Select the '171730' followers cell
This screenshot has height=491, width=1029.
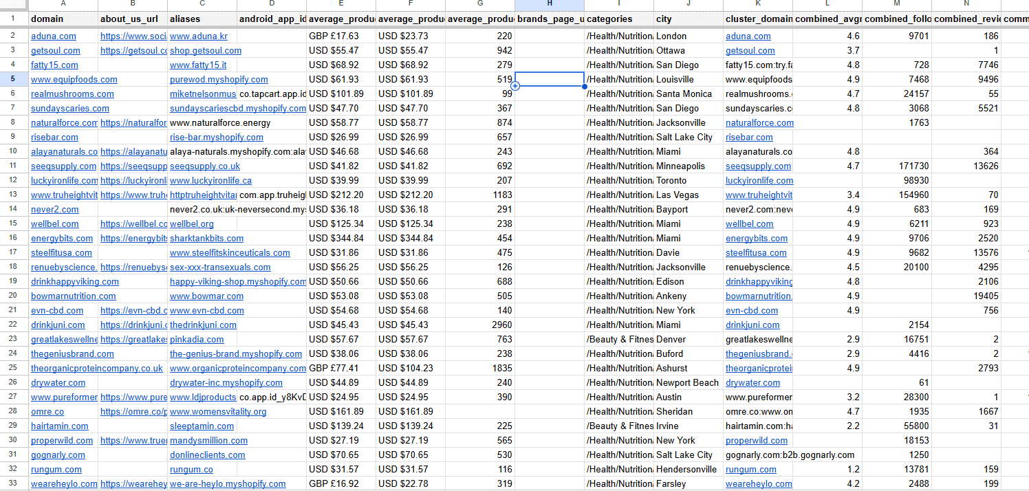click(897, 166)
